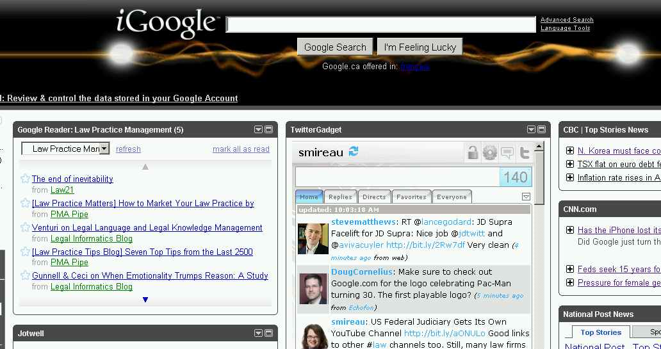Open the stevematthews username link

(363, 222)
